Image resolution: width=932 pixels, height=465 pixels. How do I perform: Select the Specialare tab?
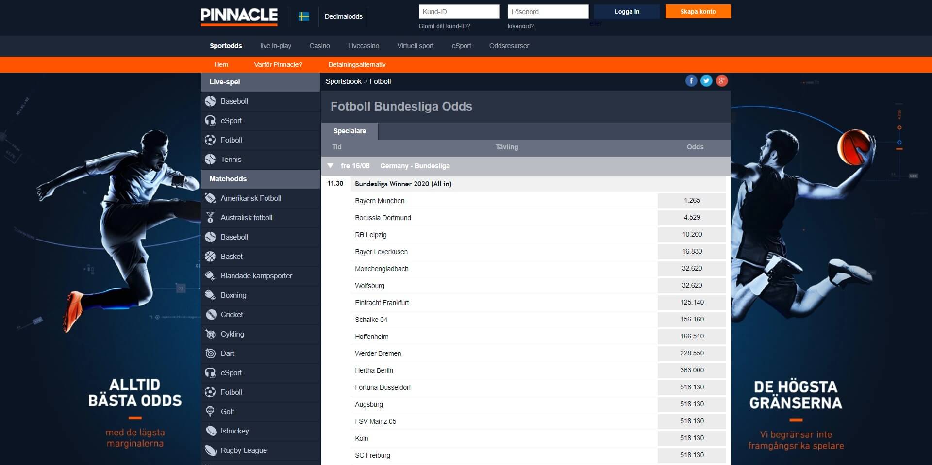(x=349, y=131)
